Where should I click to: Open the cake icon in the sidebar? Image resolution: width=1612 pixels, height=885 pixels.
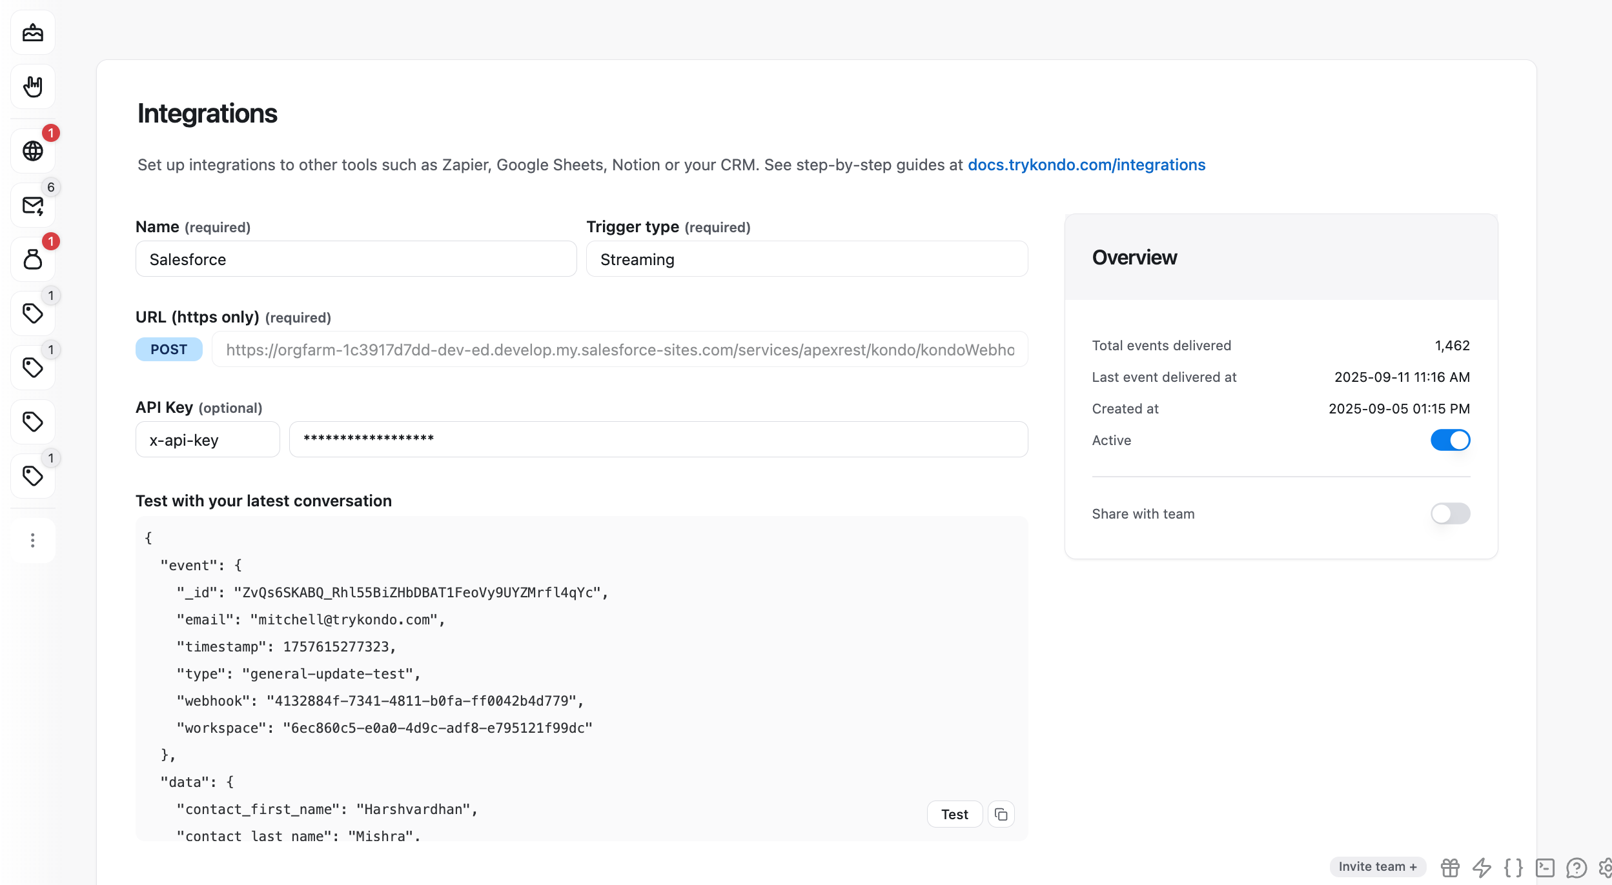tap(33, 32)
